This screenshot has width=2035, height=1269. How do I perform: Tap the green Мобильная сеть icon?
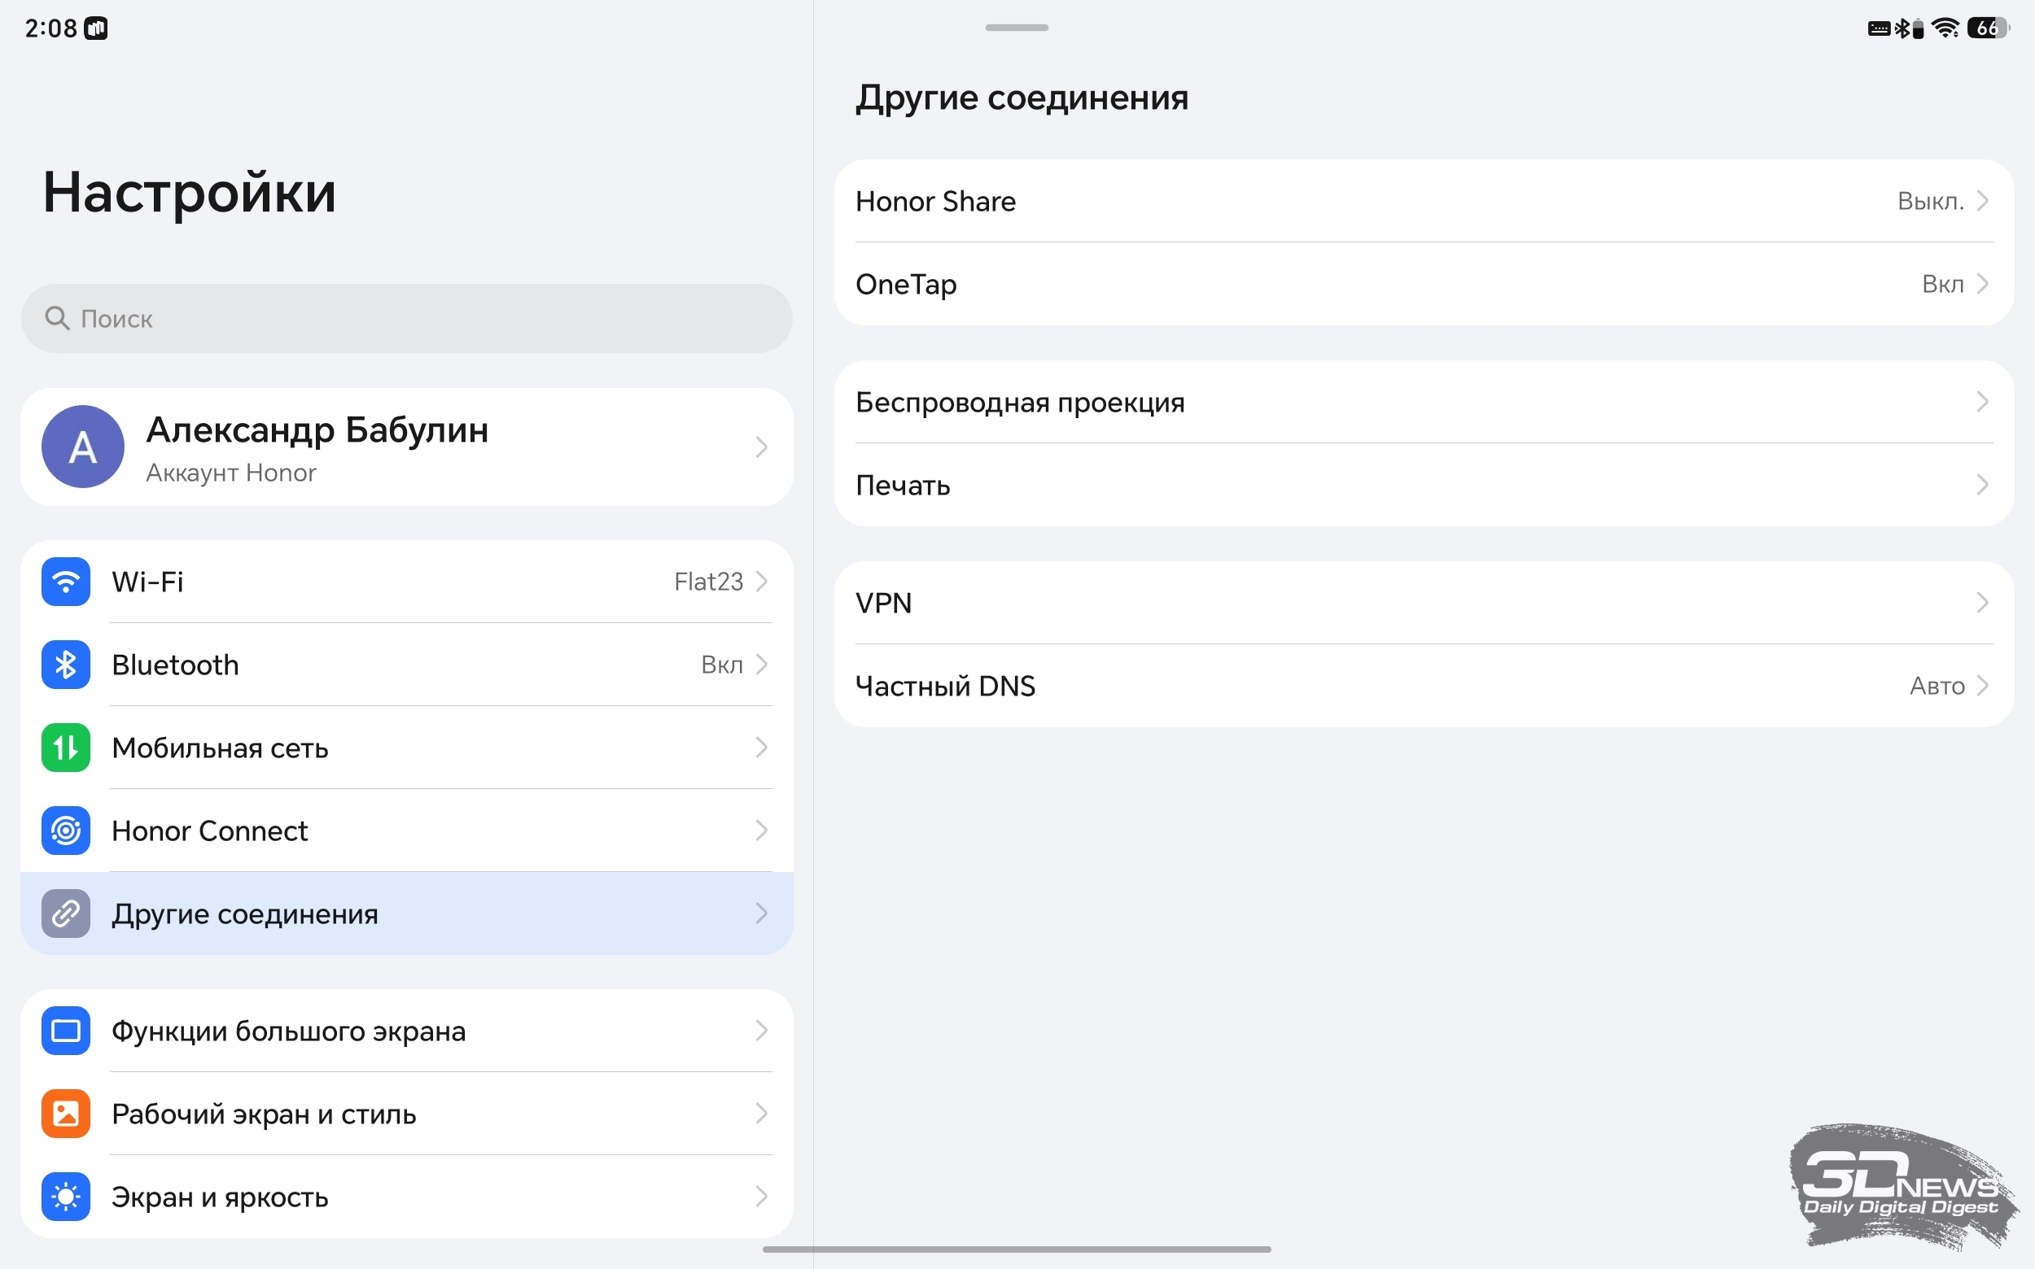click(65, 748)
